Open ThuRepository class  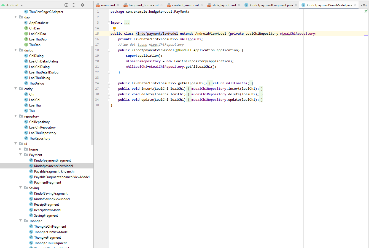(40, 138)
